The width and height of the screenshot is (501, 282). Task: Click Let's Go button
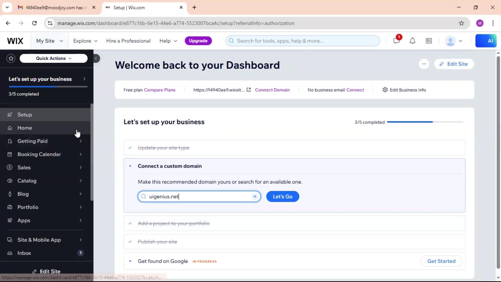pos(283,196)
